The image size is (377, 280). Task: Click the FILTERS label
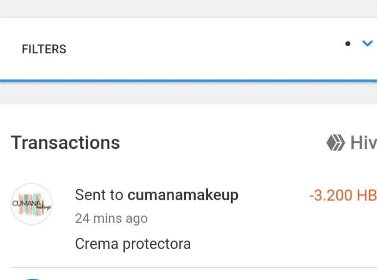pyautogui.click(x=44, y=49)
